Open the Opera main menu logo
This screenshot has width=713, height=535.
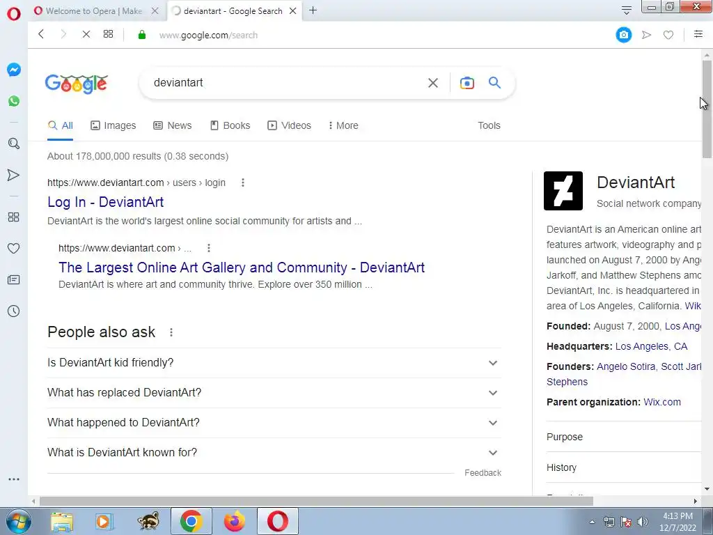coord(14,13)
